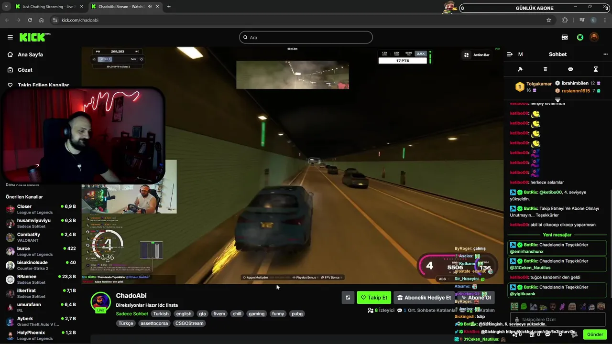Open the HolyPhoenix recommended channel
The height and width of the screenshot is (344, 612).
click(41, 335)
